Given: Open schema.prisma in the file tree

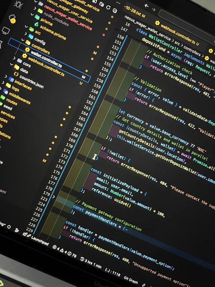Looking at the screenshot, I should (x=53, y=32).
